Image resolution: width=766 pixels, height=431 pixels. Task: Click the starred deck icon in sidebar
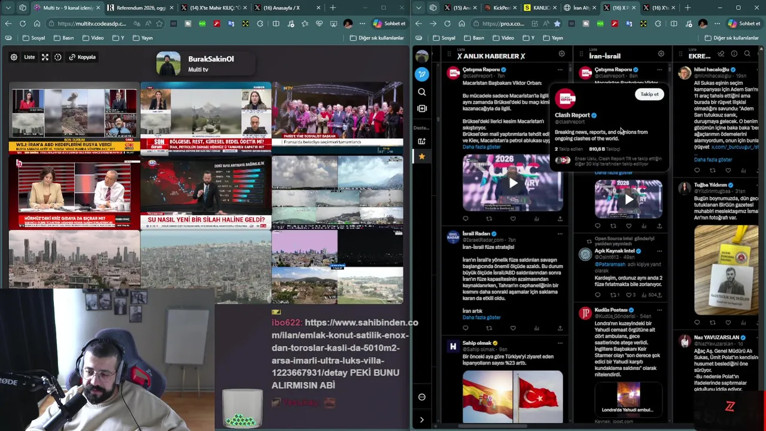click(422, 156)
